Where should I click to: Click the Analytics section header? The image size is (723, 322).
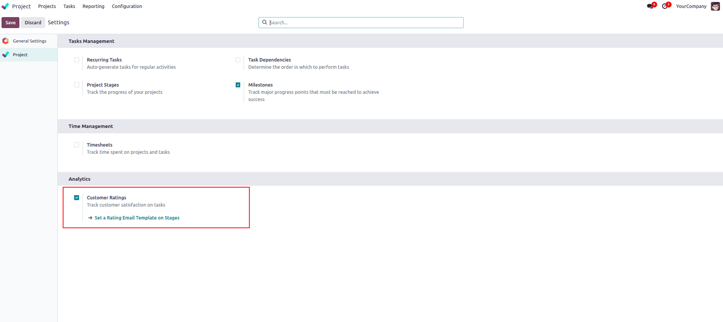[79, 179]
